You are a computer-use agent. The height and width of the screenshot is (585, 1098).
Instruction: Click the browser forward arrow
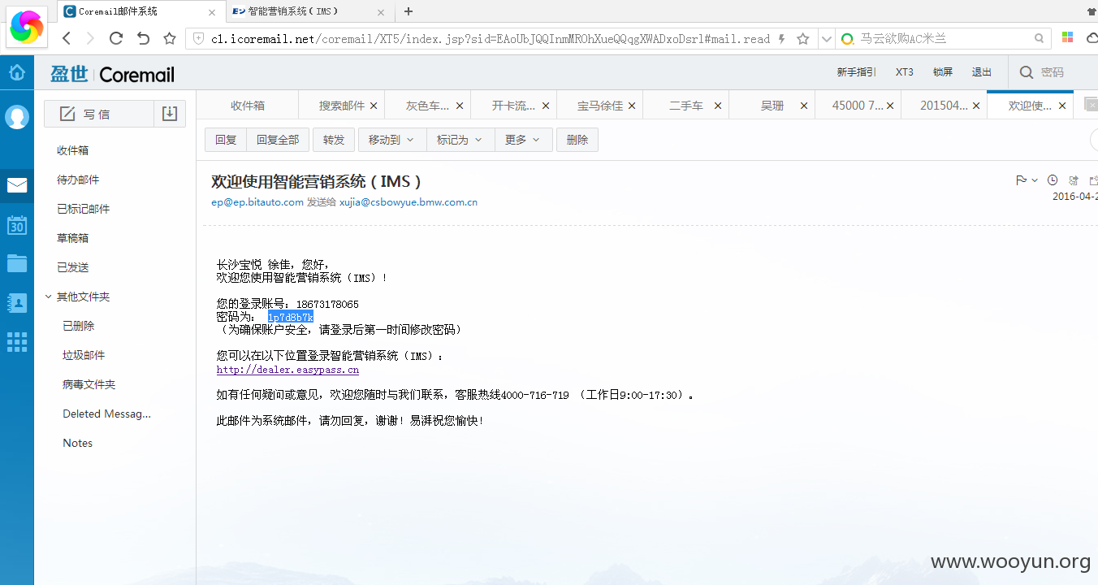pos(90,38)
